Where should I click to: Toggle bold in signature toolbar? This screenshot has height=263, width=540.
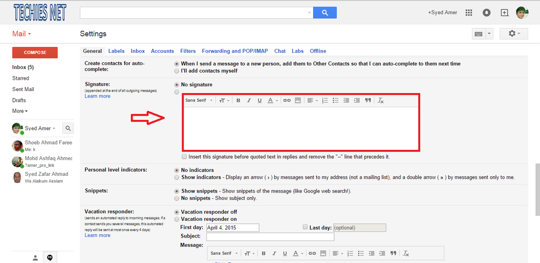238,100
